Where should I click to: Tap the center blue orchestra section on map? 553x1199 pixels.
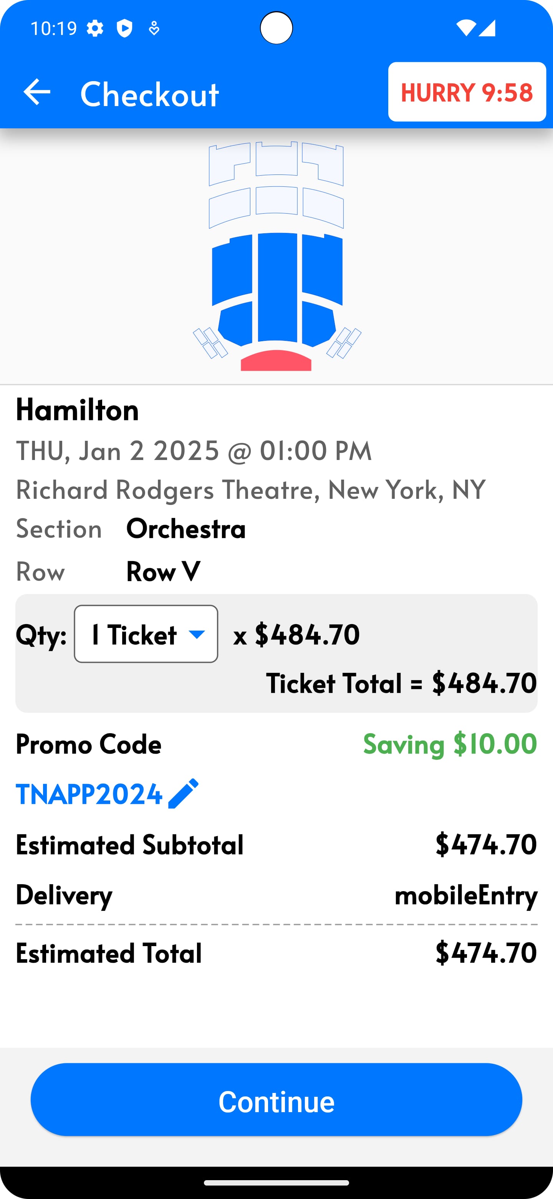(x=277, y=289)
